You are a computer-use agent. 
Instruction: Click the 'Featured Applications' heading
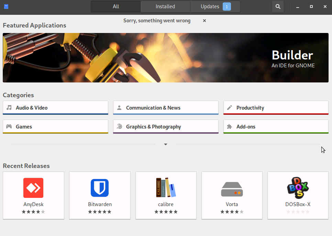click(34, 25)
